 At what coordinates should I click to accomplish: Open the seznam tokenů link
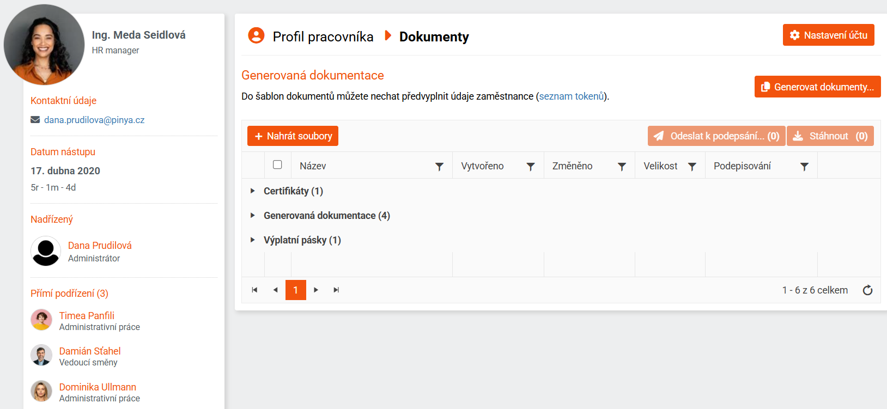pyautogui.click(x=572, y=96)
